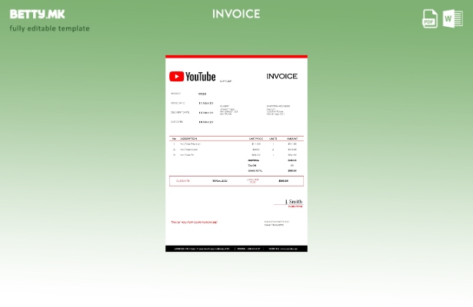473x307 pixels.
Task: Click the black footer bar of the invoice
Action: pos(236,249)
